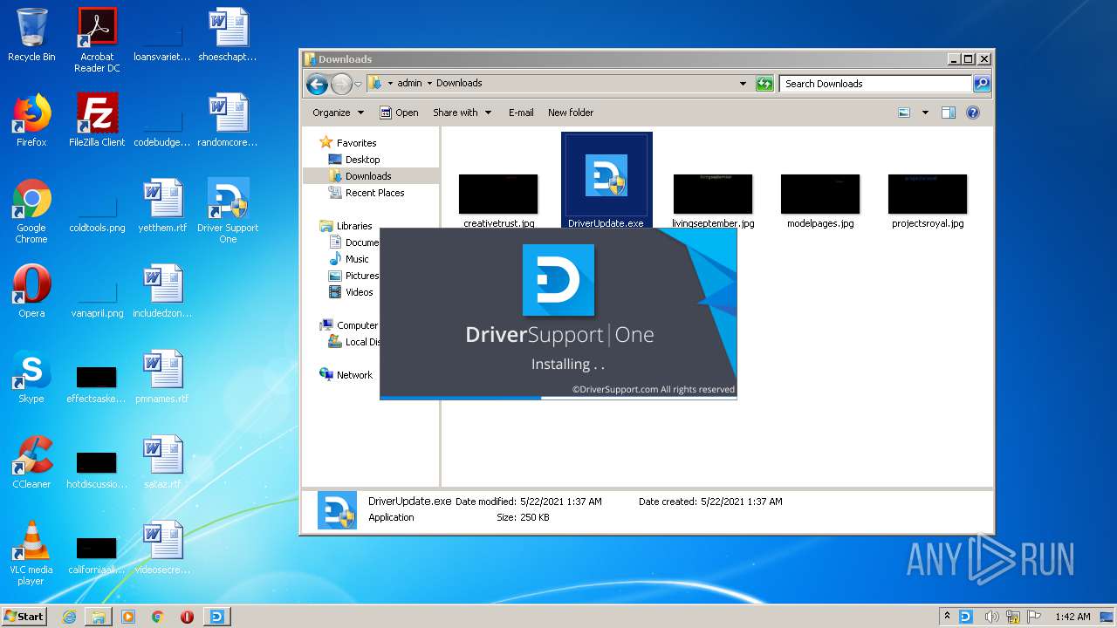Click Back arrow in Explorer window
This screenshot has height=628, width=1117.
[x=317, y=84]
